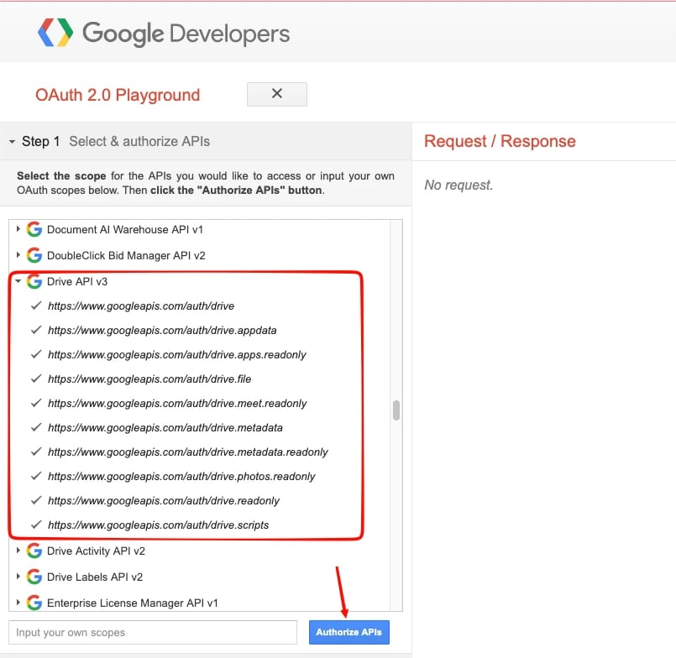Click the auth/drive.apps.readonly scope URL text
The image size is (676, 658).
point(176,355)
